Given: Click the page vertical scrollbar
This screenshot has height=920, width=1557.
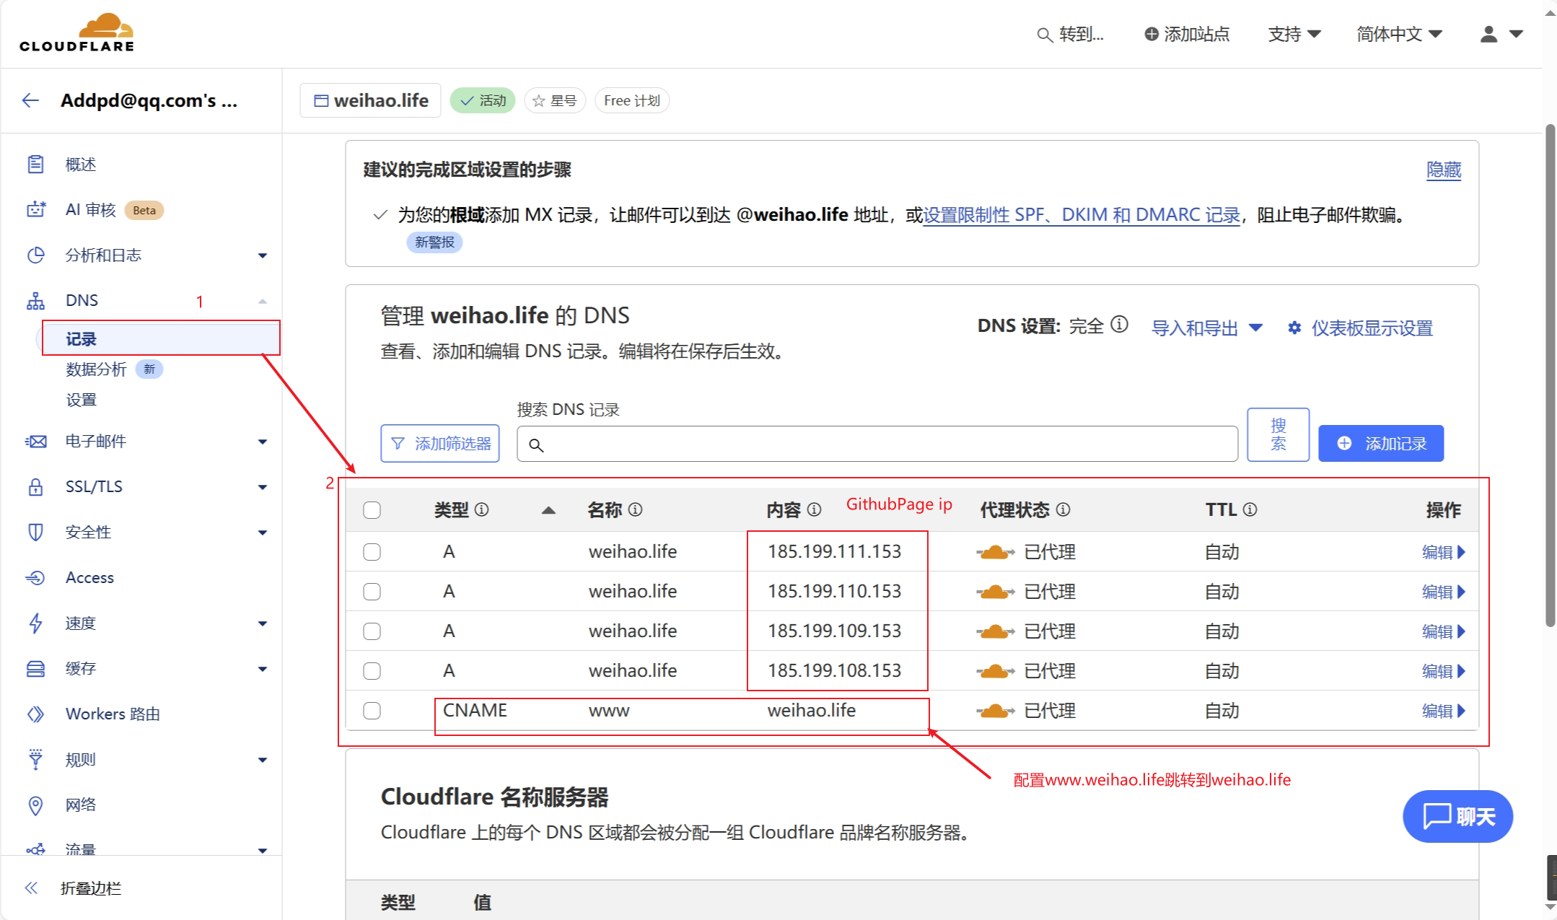Looking at the screenshot, I should pyautogui.click(x=1551, y=375).
